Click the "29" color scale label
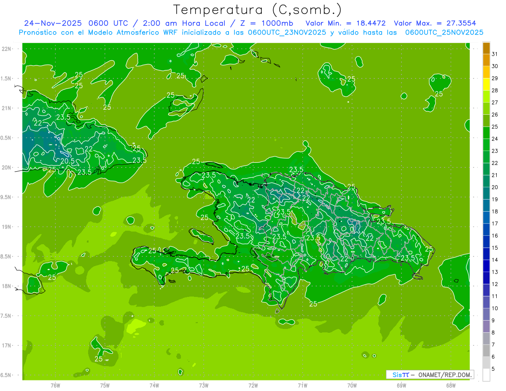Image resolution: width=506 pixels, height=391 pixels. pos(495,78)
